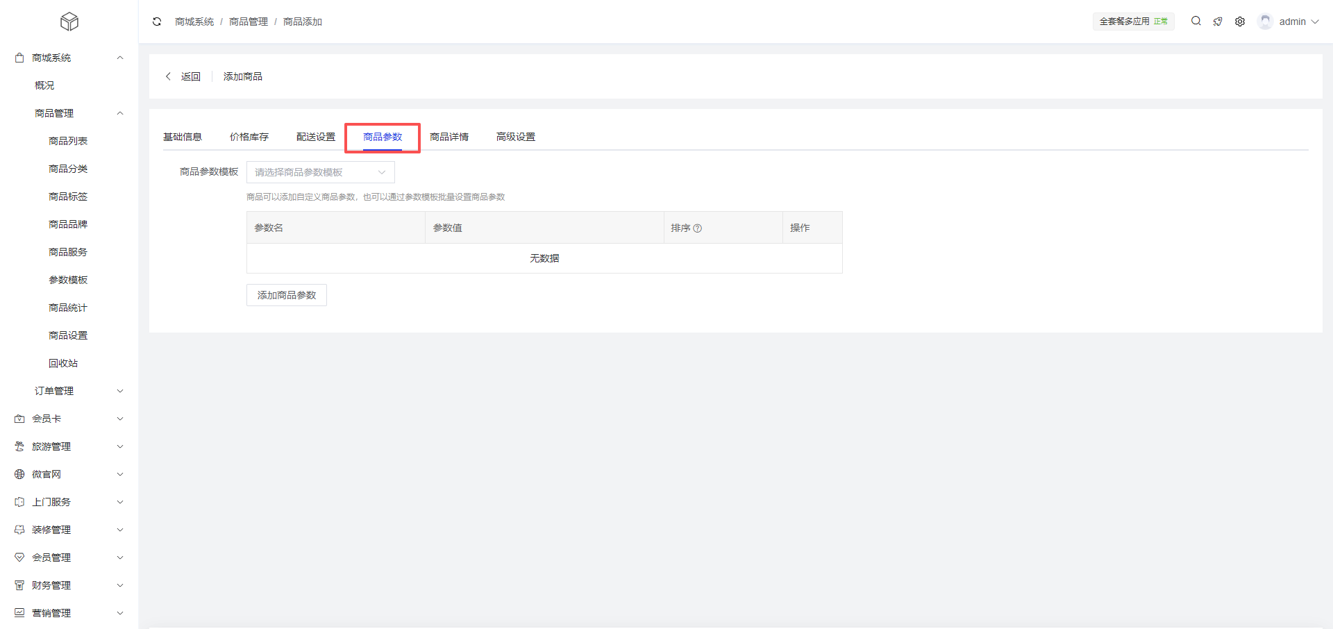Viewport: 1333px width, 629px height.
Task: Click the 会员卡 sidebar icon
Action: [x=19, y=419]
